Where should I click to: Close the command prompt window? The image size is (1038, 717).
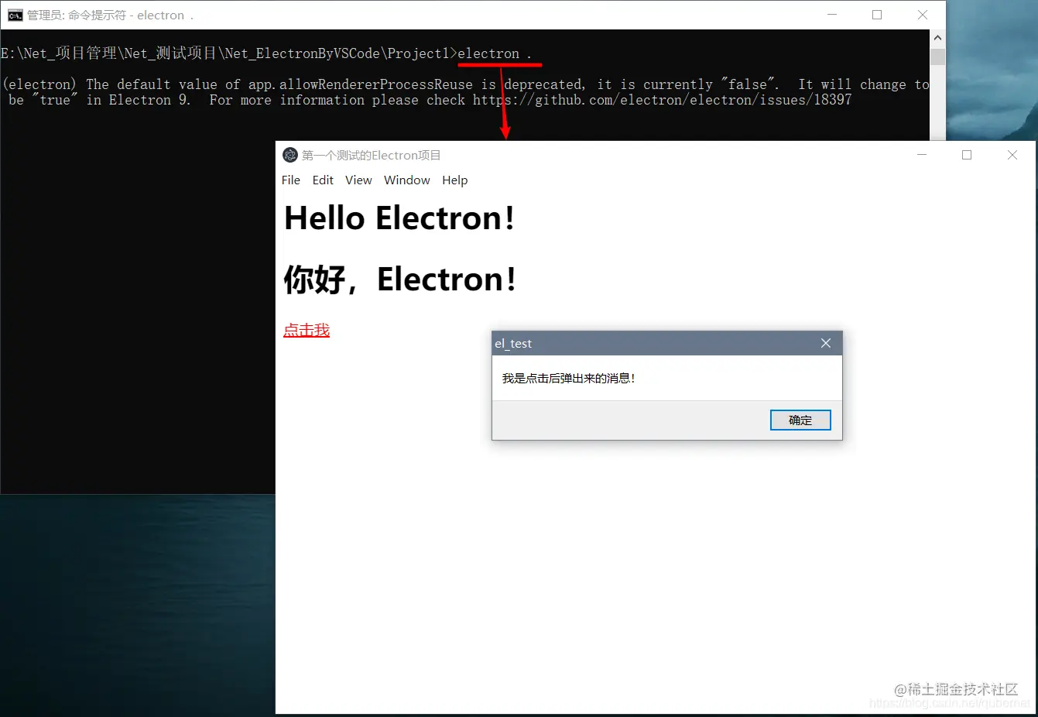[923, 15]
